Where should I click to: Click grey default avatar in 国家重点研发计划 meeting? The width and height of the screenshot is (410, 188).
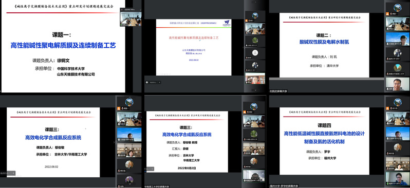tap(255, 53)
